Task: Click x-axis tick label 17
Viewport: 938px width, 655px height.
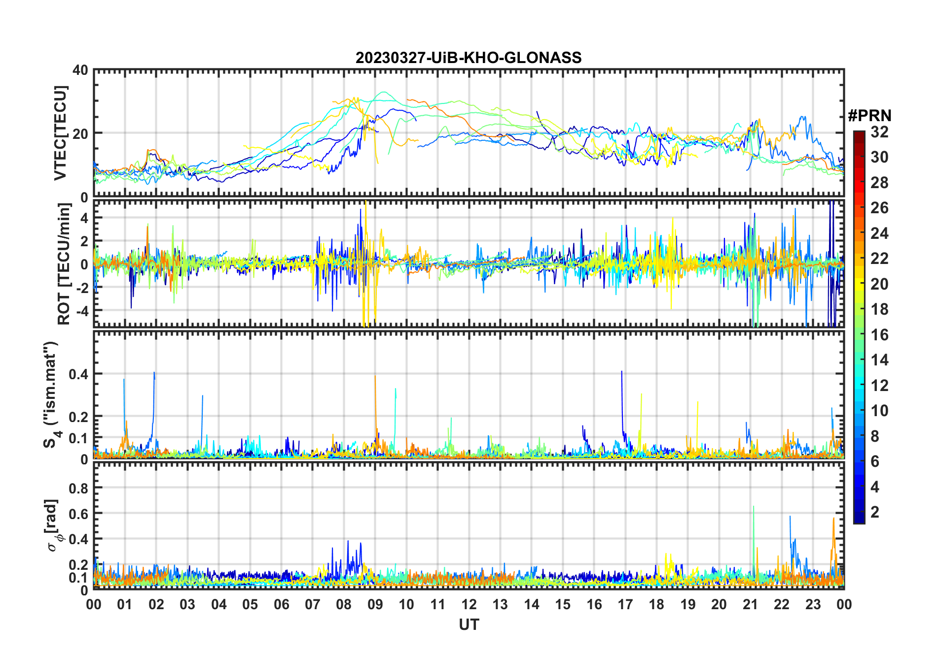Action: tap(625, 605)
